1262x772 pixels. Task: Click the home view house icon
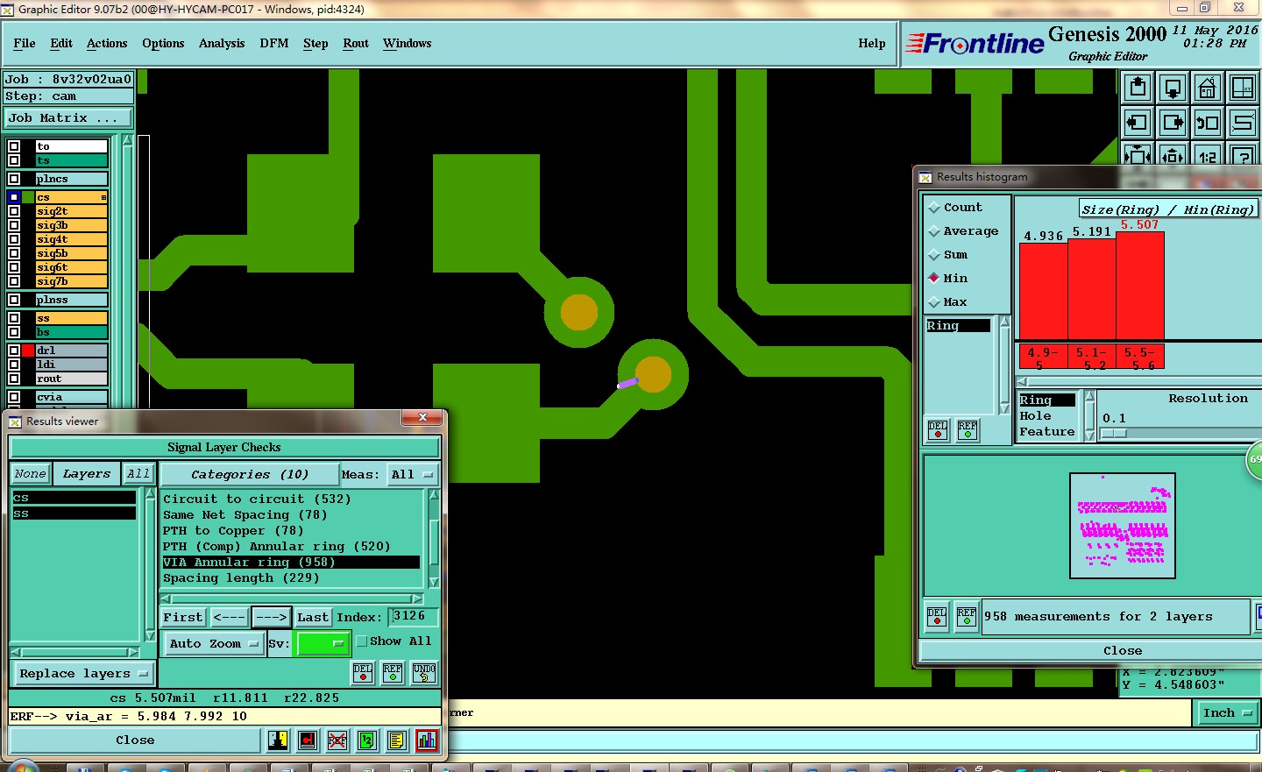click(x=1208, y=88)
